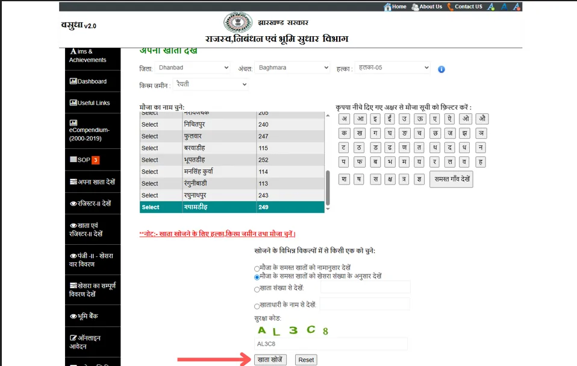This screenshot has width=577, height=366.
Task: Click the Contact US phone icon
Action: click(450, 7)
